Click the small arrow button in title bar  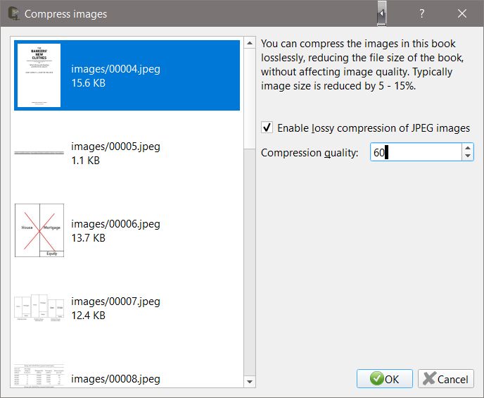coord(382,13)
